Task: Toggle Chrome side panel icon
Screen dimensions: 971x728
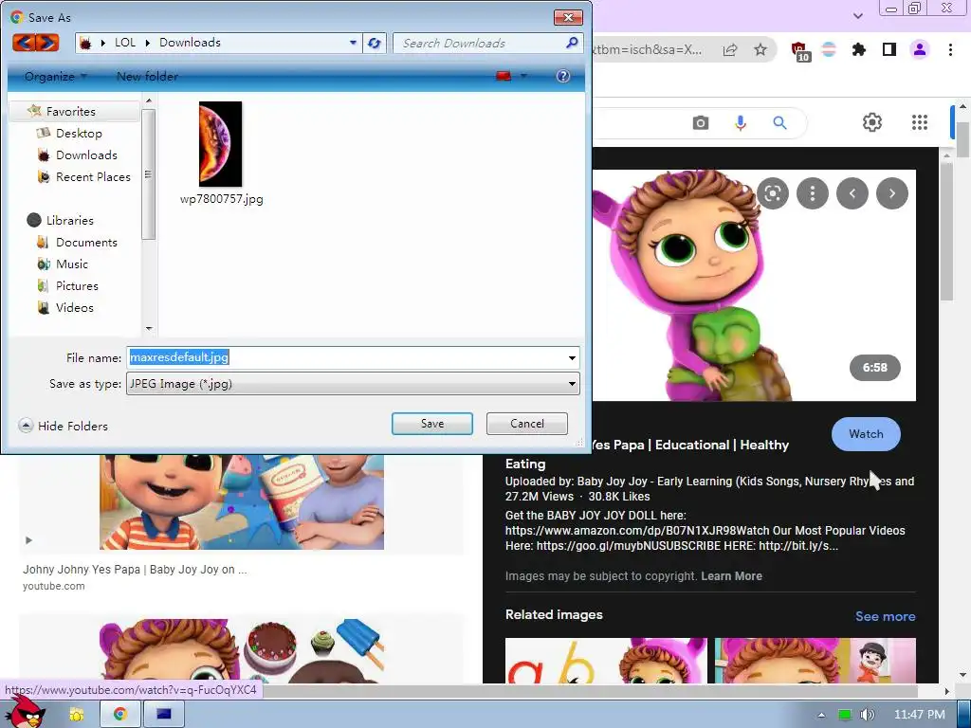Action: click(x=889, y=49)
